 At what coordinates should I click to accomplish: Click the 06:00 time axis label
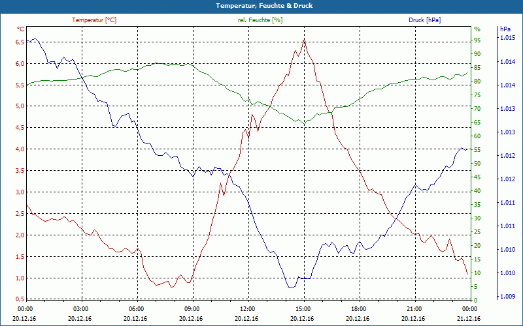click(136, 308)
